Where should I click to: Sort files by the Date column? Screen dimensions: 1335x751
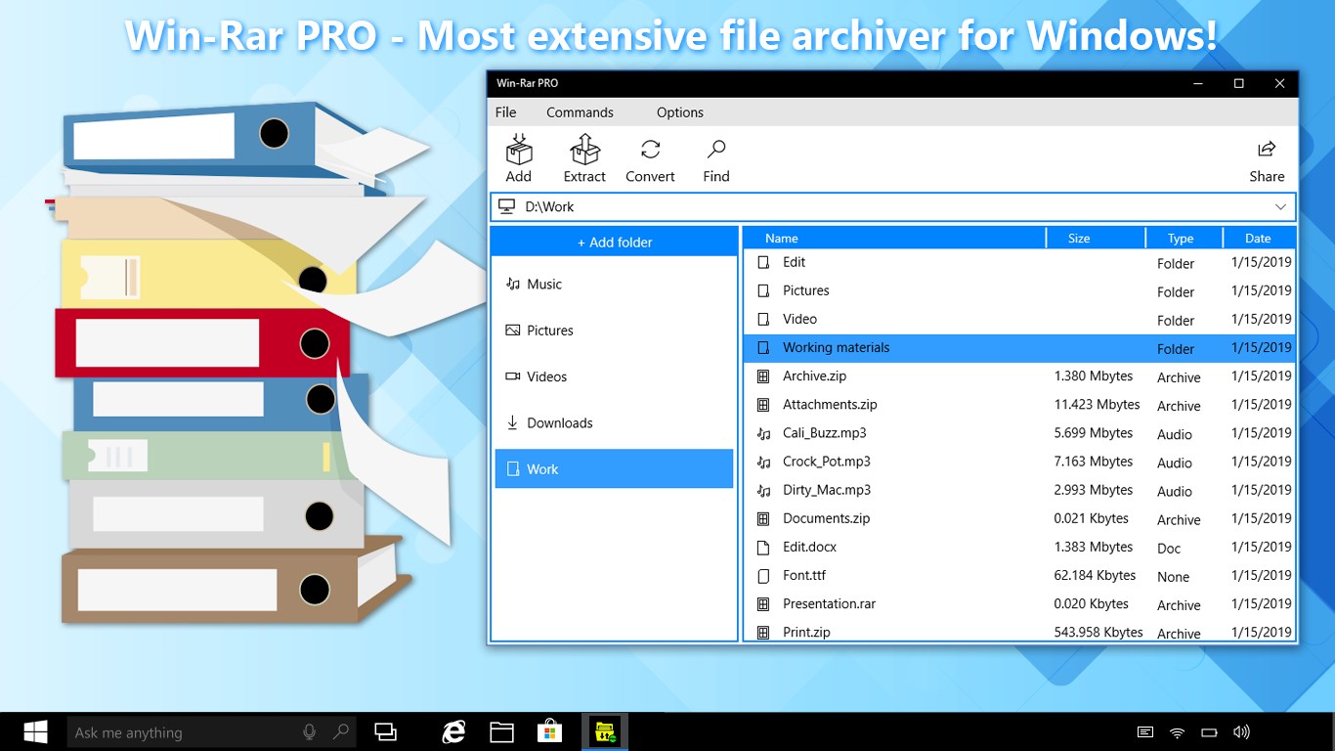click(x=1259, y=238)
